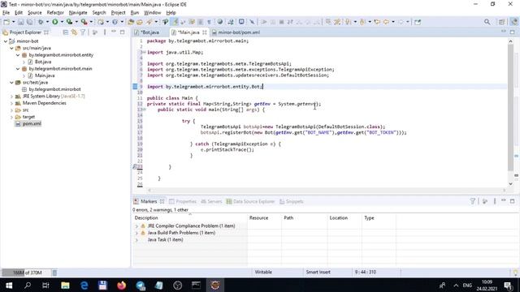The height and width of the screenshot is (292, 520).
Task: Expand Maven Dependencies node
Action: pos(11,103)
